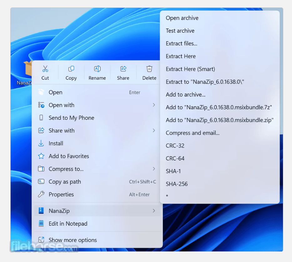The image size is (292, 262).
Task: Select the NanaZip desktop file icon
Action: coord(28,68)
